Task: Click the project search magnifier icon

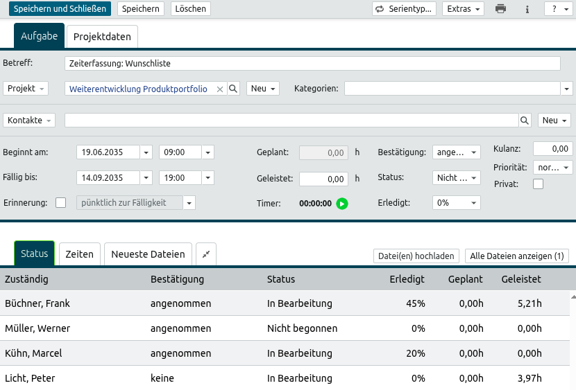Action: (234, 89)
